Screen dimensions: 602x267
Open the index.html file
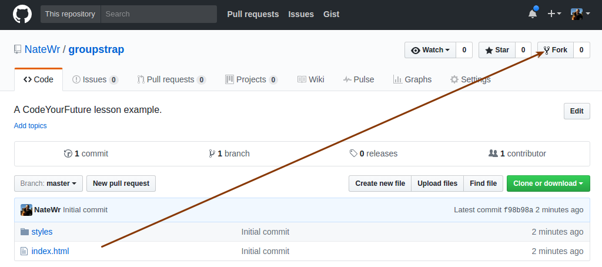pos(51,252)
